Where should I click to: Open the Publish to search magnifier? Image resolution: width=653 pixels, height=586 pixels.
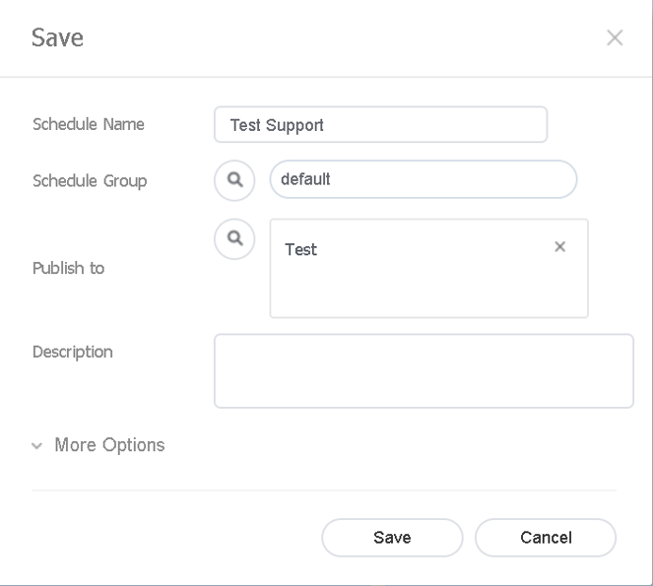(234, 239)
